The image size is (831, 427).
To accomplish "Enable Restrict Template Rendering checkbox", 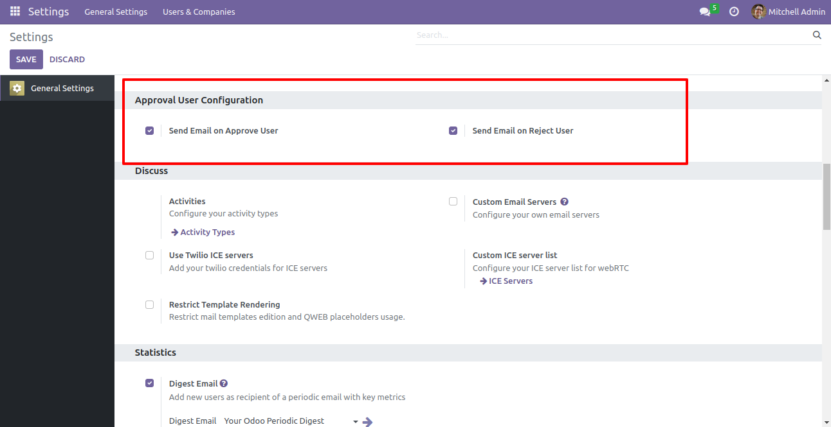I will tap(149, 304).
